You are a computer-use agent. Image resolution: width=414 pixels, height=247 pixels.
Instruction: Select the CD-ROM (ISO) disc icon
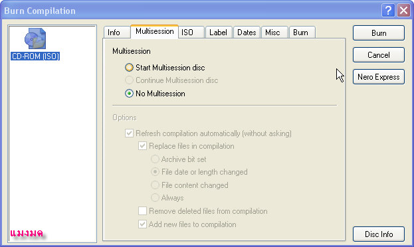tap(35, 39)
